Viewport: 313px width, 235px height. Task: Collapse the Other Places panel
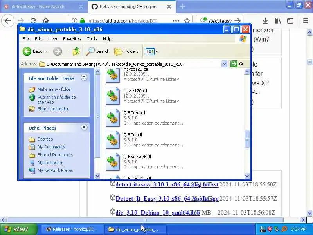click(x=84, y=127)
